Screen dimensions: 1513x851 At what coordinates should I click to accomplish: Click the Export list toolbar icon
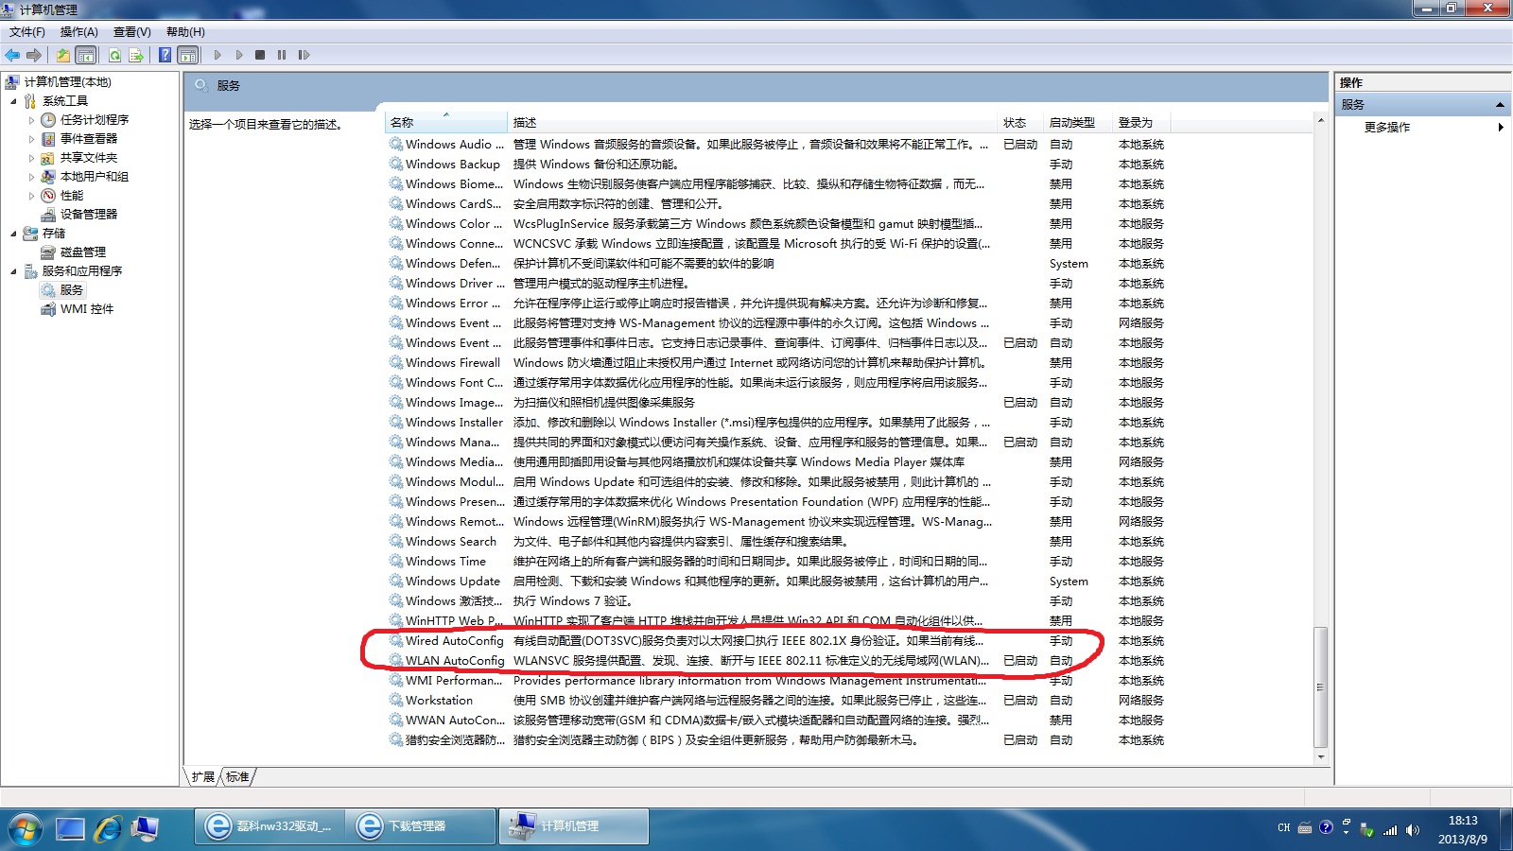pyautogui.click(x=136, y=55)
